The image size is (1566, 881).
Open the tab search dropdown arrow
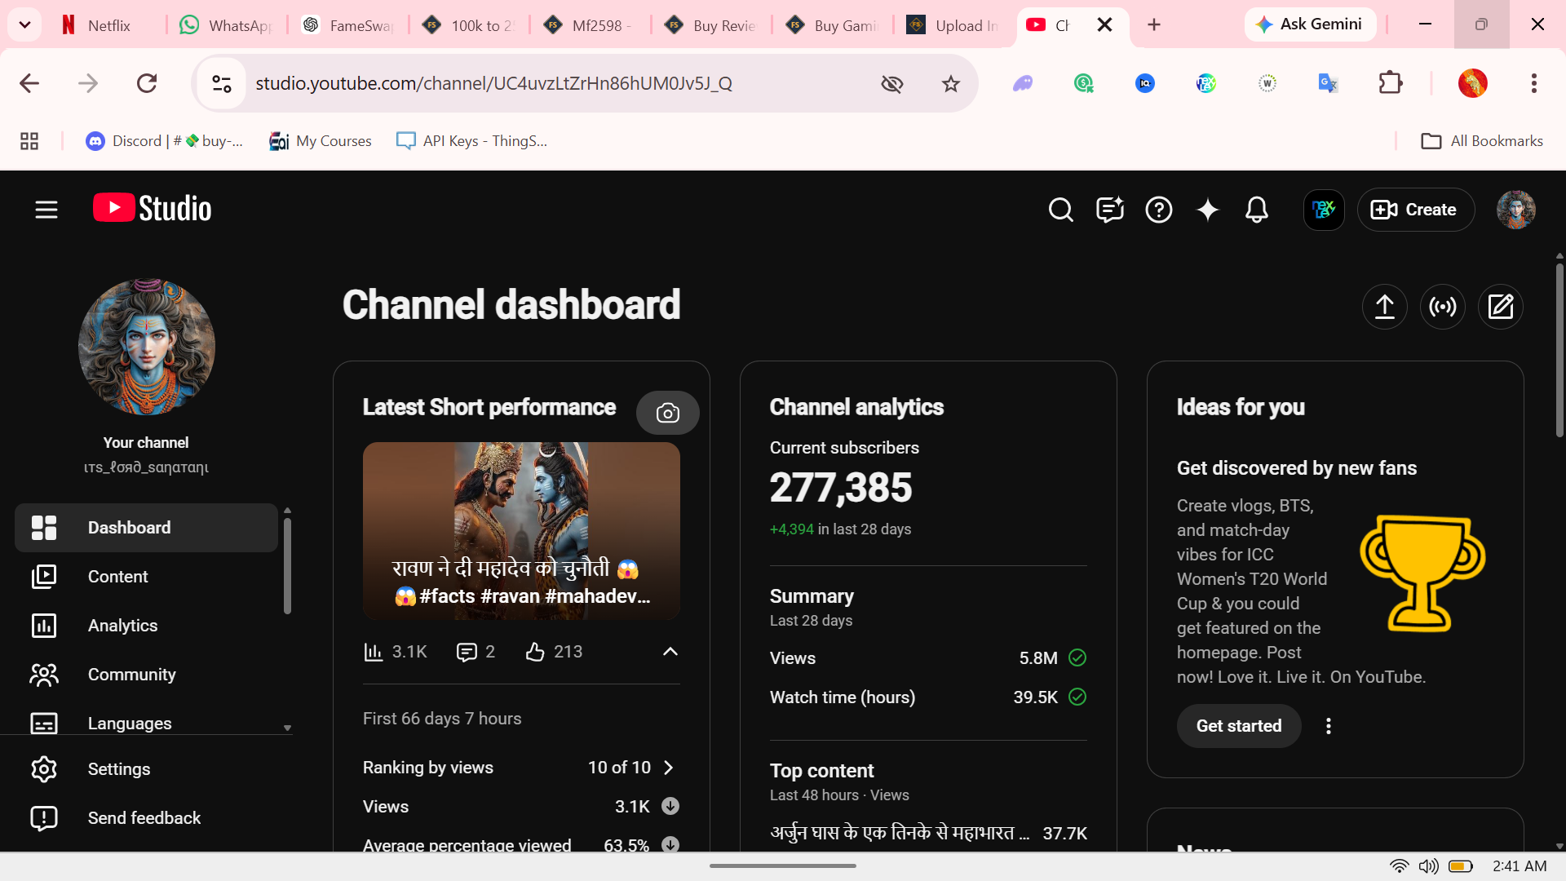tap(24, 24)
